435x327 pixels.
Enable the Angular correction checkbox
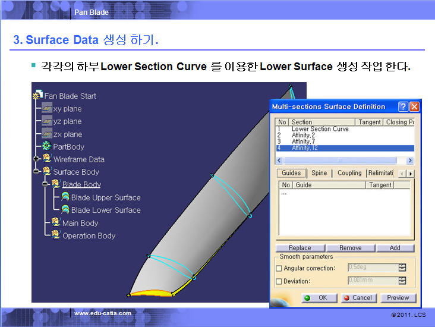tap(279, 268)
